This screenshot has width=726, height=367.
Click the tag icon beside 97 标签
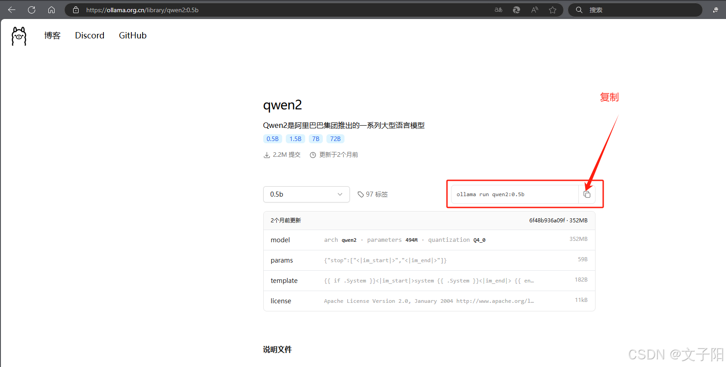361,194
